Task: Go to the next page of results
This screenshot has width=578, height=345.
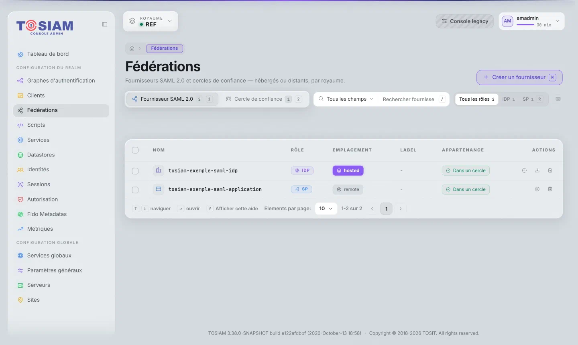Action: [x=400, y=209]
